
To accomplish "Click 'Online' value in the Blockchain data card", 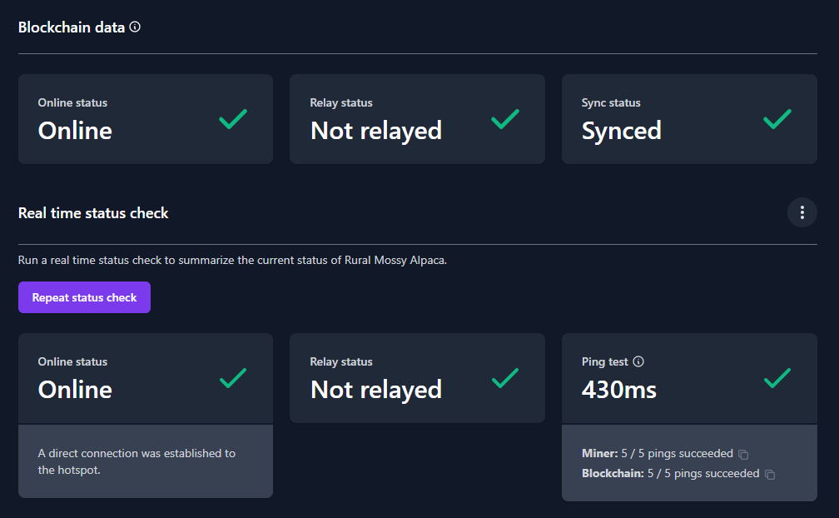I will [x=75, y=131].
